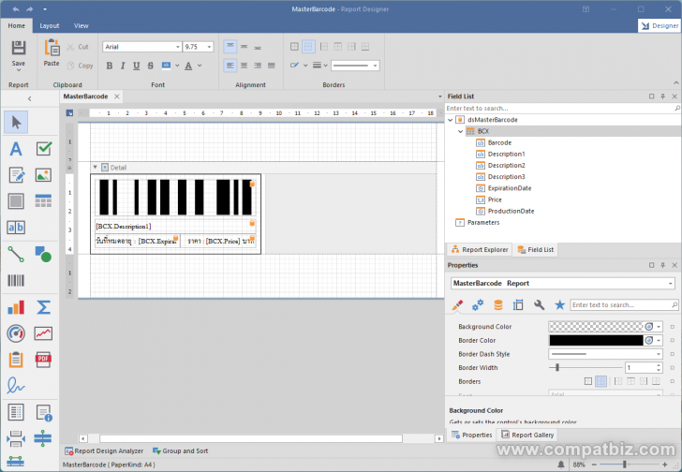Switch to the View ribbon tab
This screenshot has width=682, height=472.
(81, 25)
